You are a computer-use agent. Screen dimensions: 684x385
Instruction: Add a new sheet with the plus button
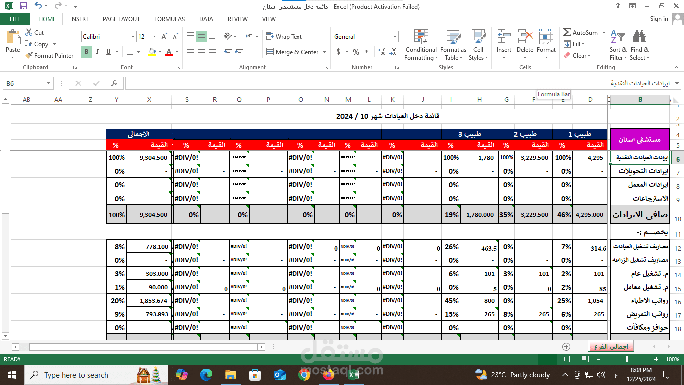[566, 346]
